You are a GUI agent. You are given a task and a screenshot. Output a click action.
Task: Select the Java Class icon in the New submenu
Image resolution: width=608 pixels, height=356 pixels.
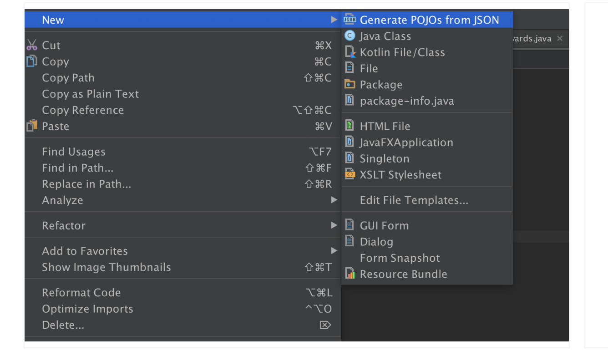[x=350, y=36]
